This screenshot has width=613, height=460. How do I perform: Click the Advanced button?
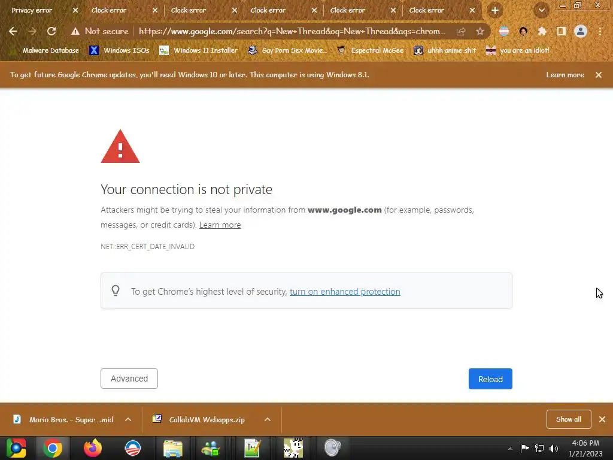click(x=129, y=379)
